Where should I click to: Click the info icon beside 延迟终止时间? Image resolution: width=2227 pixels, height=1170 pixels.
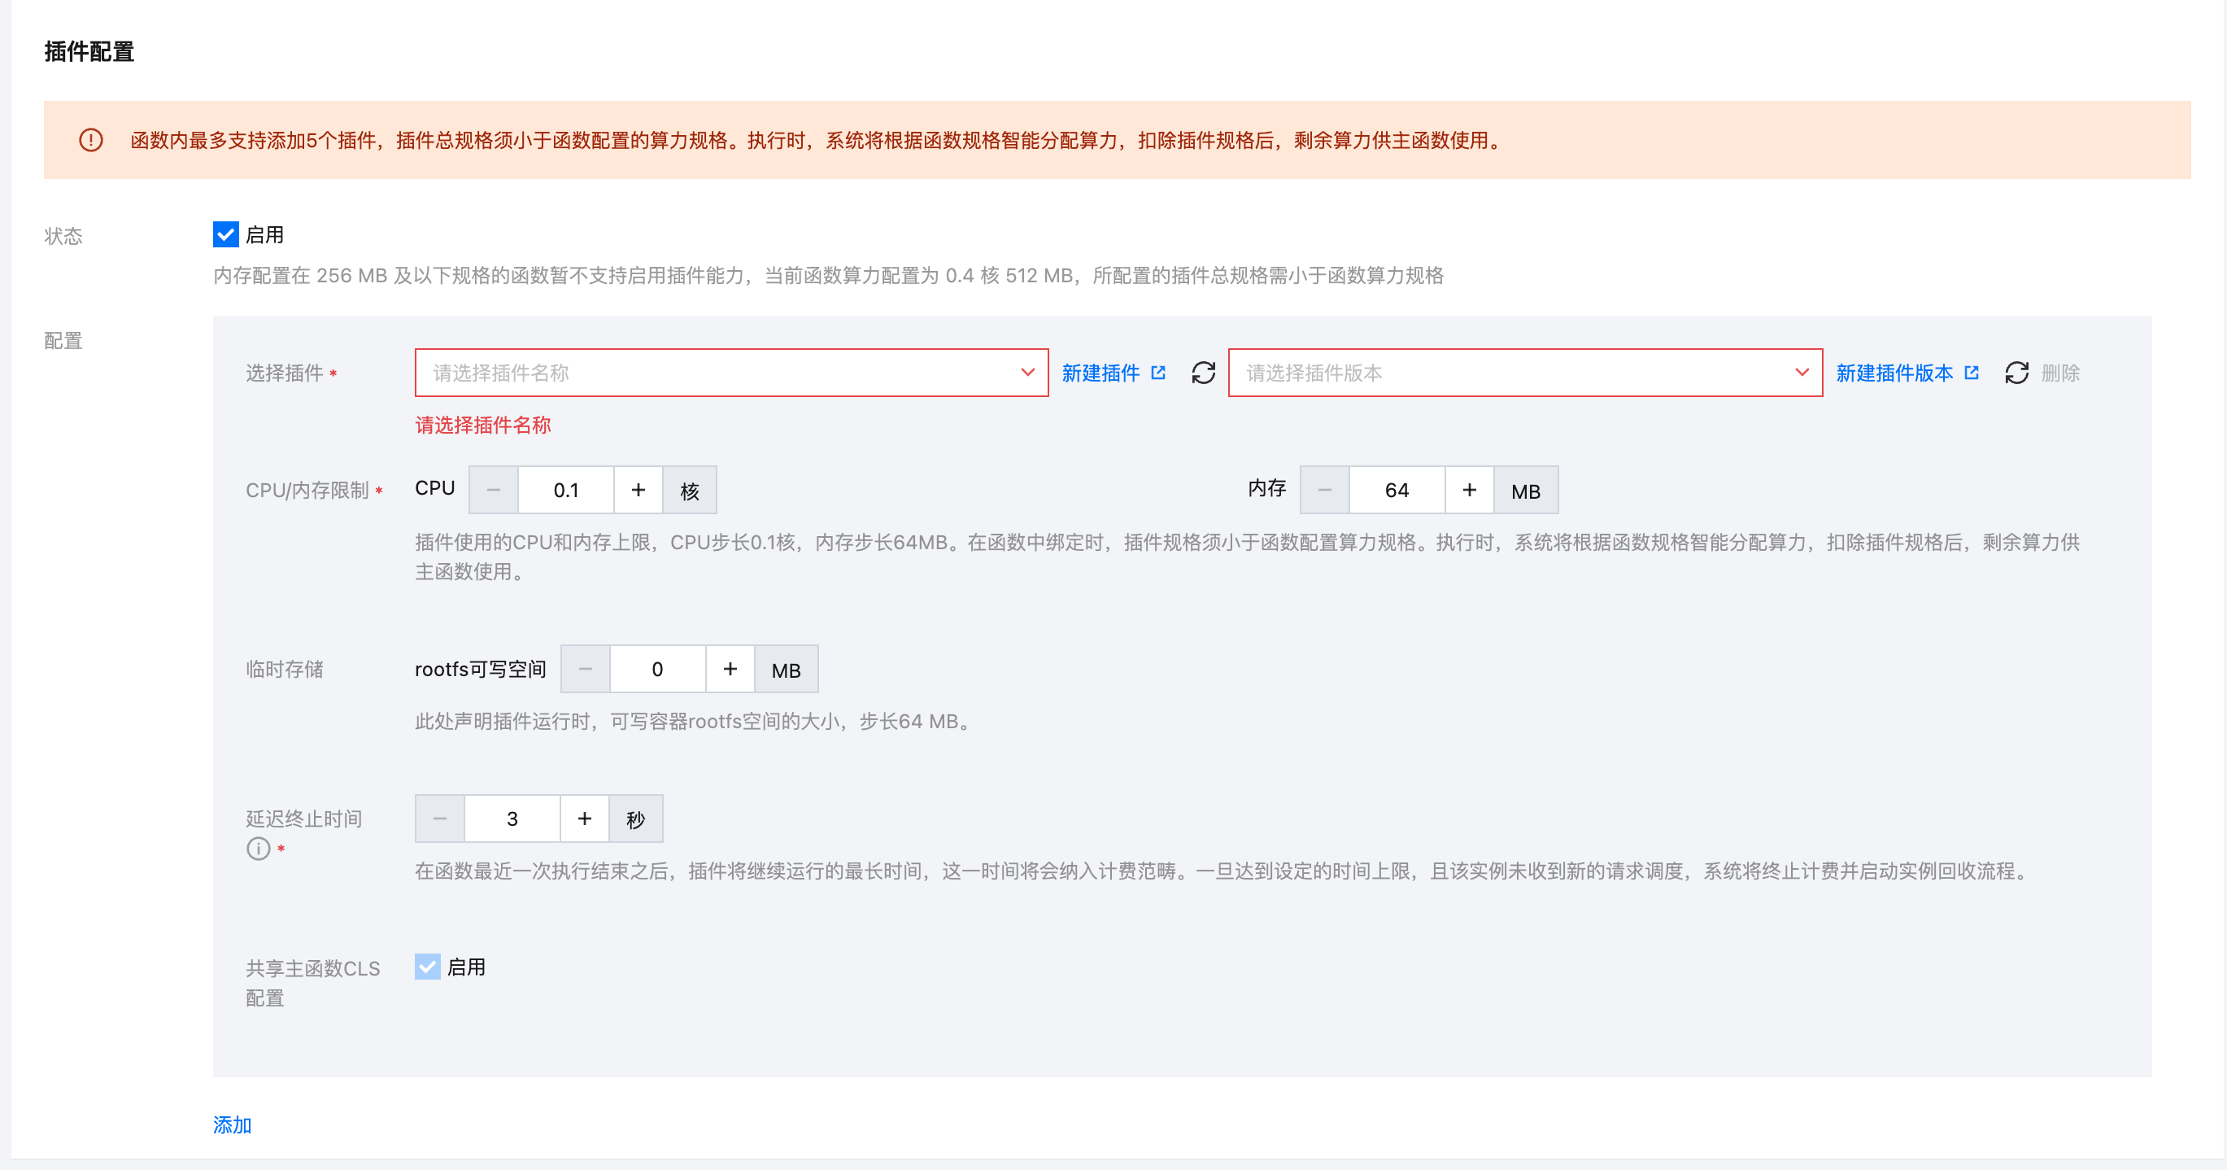tap(258, 849)
